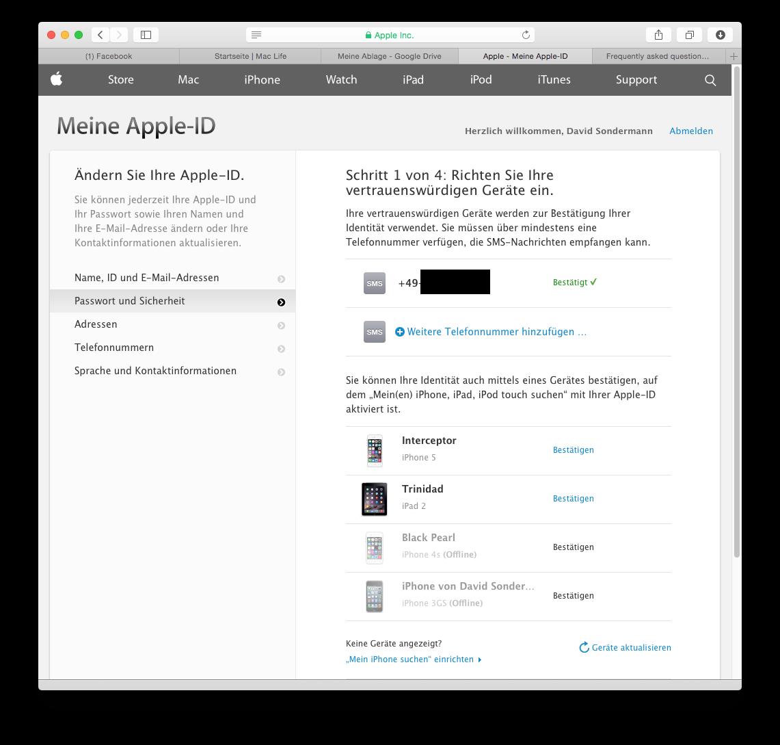The width and height of the screenshot is (780, 745).
Task: Click chevron next to Sprache und Kontaktinformationen
Action: coord(281,372)
